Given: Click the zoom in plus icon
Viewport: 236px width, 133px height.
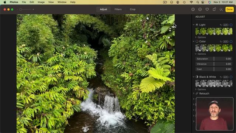Looking at the screenshot, I should pyautogui.click(x=33, y=10).
